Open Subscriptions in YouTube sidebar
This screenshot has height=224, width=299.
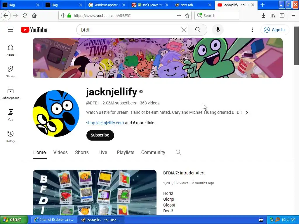[10, 93]
